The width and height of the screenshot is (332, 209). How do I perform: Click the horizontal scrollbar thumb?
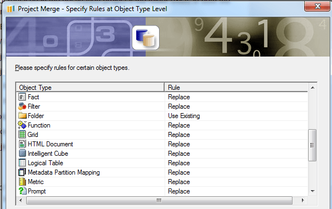click(x=159, y=200)
